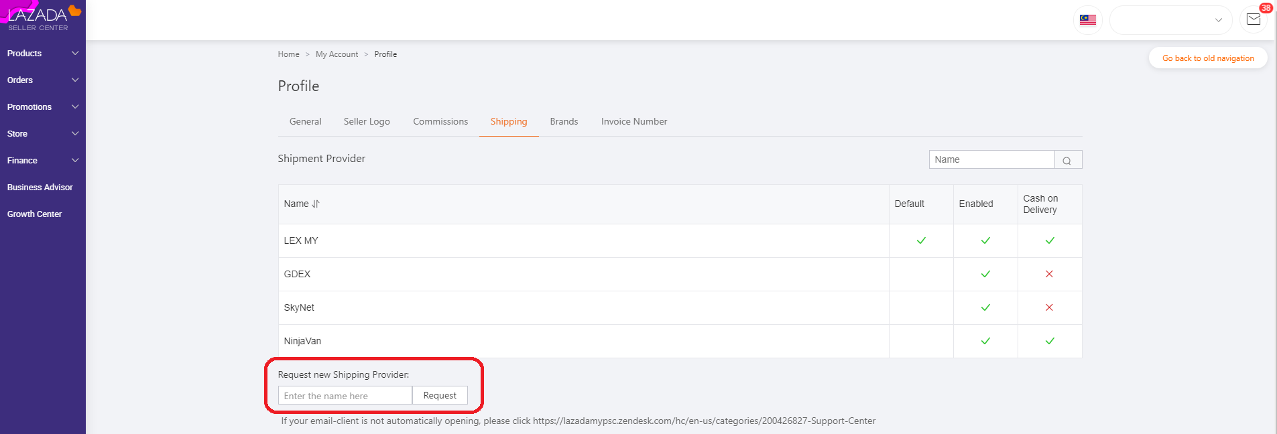Click the My Account breadcrumb link

[337, 54]
